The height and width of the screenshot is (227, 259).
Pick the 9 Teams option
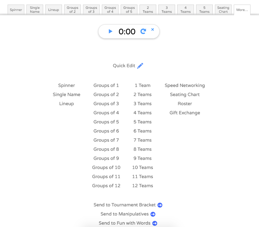pos(143,158)
